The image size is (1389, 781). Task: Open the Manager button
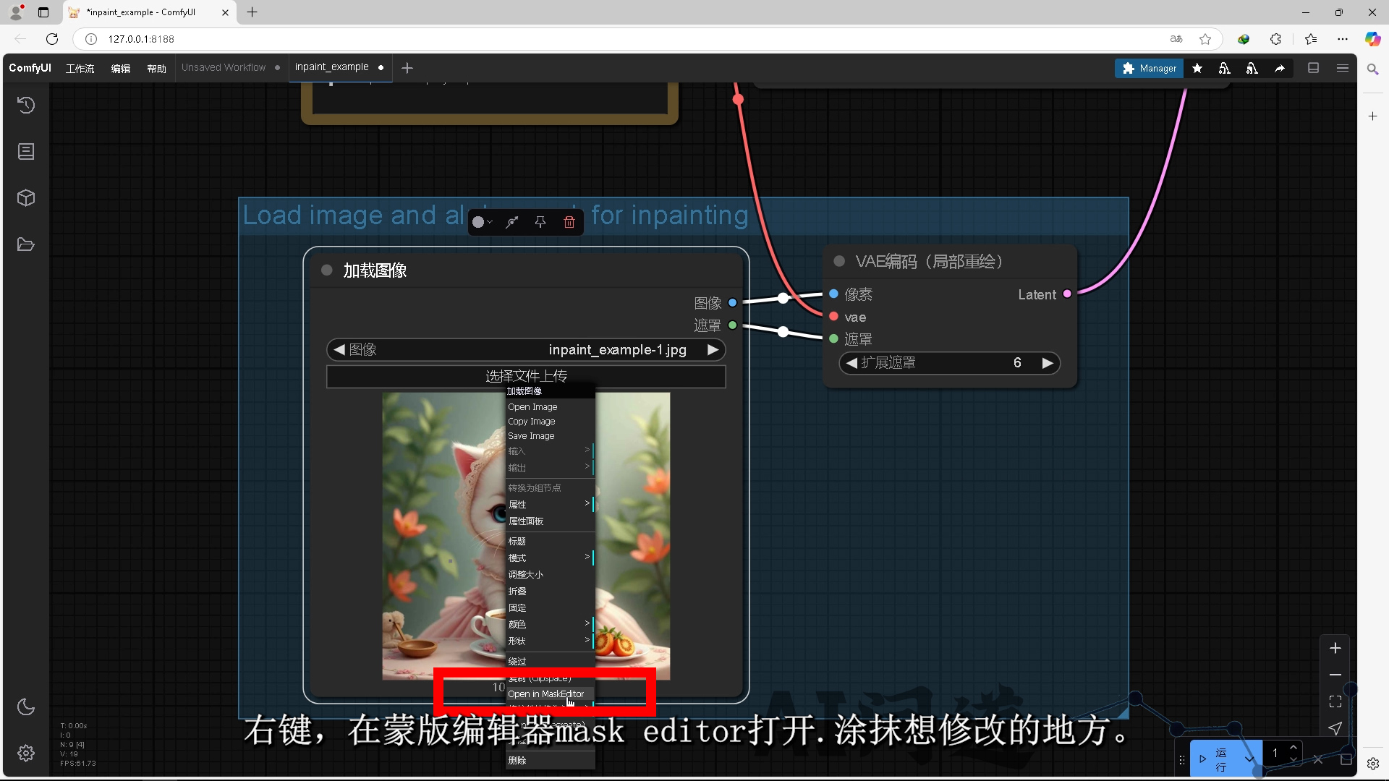click(1149, 68)
